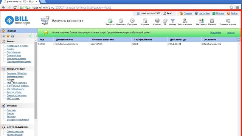
Task: Open the Доменные имена link
Action: point(15,76)
